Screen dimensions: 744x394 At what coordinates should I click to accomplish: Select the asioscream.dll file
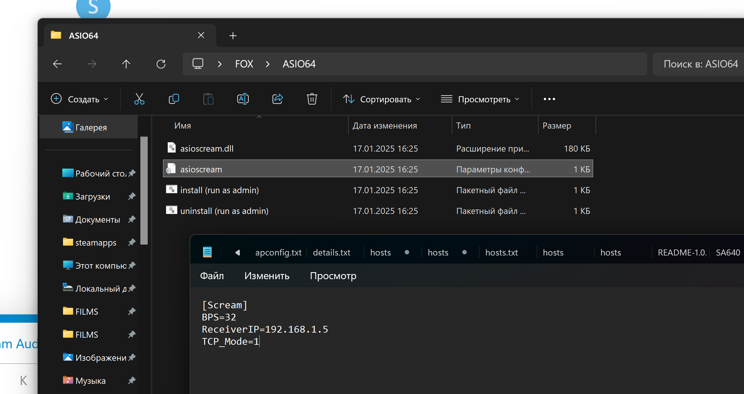[x=378, y=148]
